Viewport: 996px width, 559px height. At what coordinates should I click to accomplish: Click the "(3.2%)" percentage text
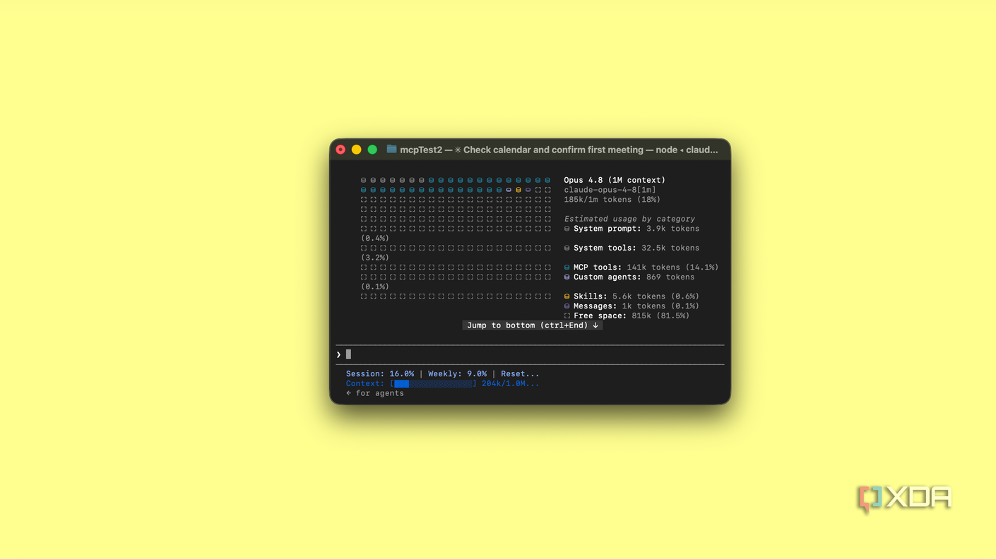[375, 258]
